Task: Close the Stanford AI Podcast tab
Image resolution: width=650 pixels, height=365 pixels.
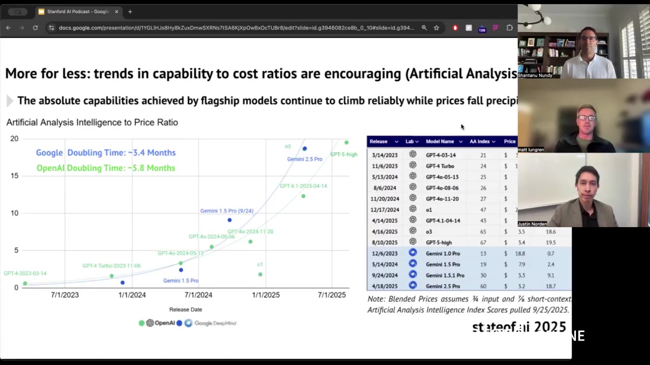Action: (116, 12)
